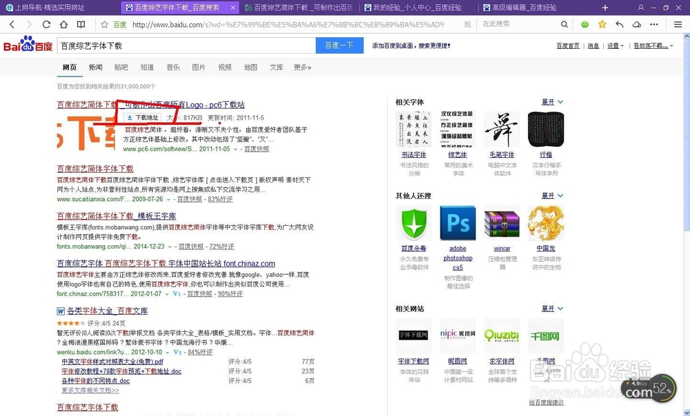Image resolution: width=690 pixels, height=416 pixels.
Task: Click the 书法字体 thumbnail
Action: click(413, 129)
